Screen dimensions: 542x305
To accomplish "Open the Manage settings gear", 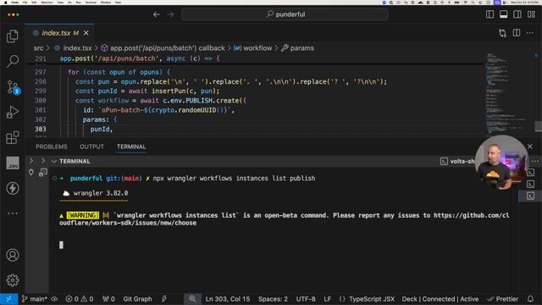I will point(13,280).
